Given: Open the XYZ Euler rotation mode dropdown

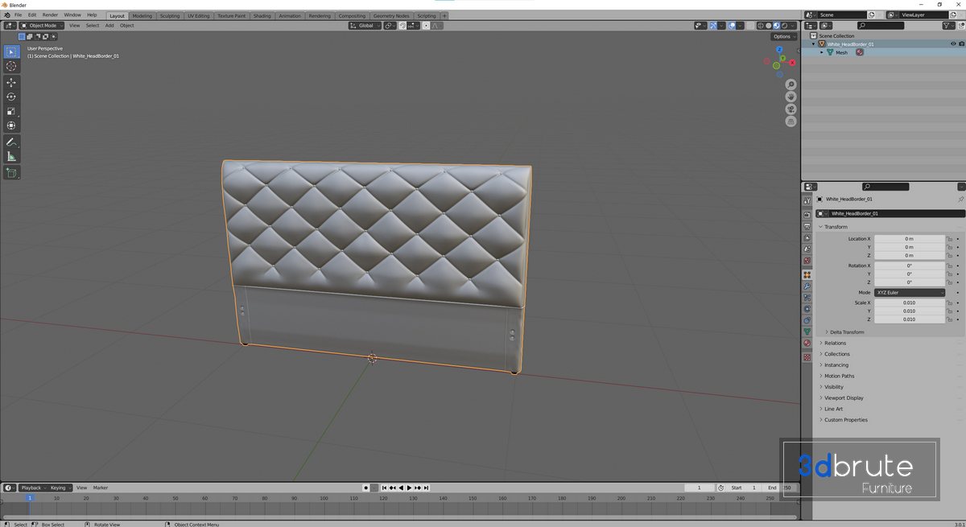Looking at the screenshot, I should (910, 293).
